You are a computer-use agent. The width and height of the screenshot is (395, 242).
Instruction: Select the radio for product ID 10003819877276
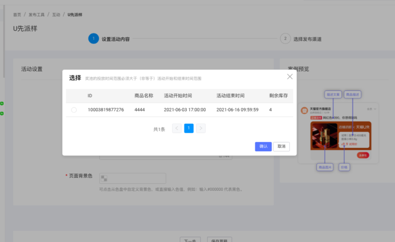click(74, 109)
